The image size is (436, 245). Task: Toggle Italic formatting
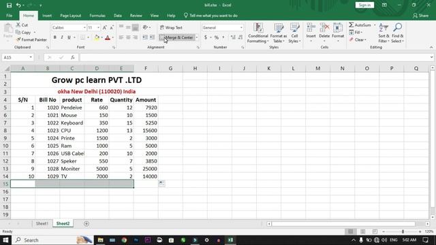pos(62,37)
